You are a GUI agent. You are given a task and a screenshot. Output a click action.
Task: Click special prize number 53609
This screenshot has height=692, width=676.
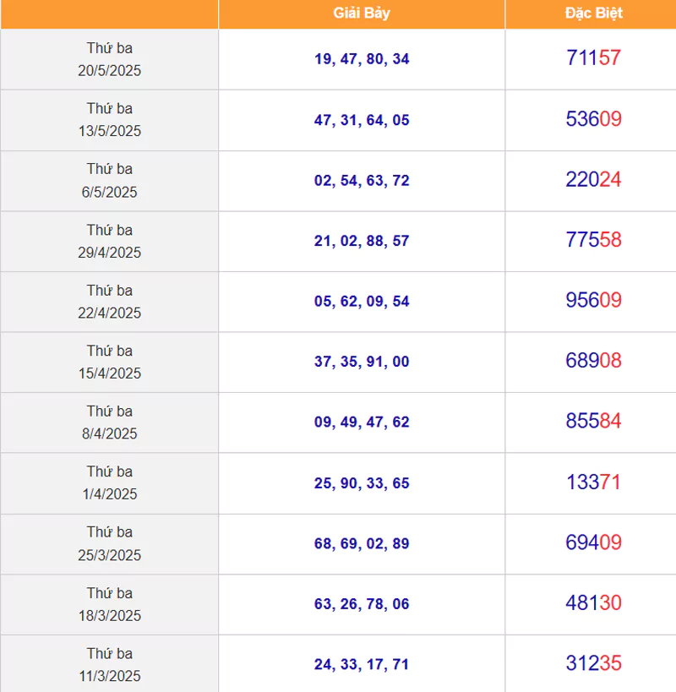pyautogui.click(x=593, y=119)
